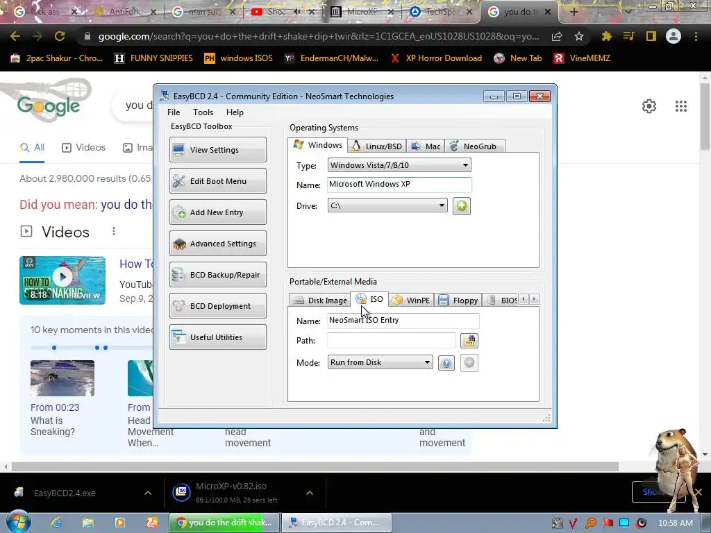This screenshot has height=533, width=711.
Task: Open Add New Entry section
Action: [x=217, y=212]
